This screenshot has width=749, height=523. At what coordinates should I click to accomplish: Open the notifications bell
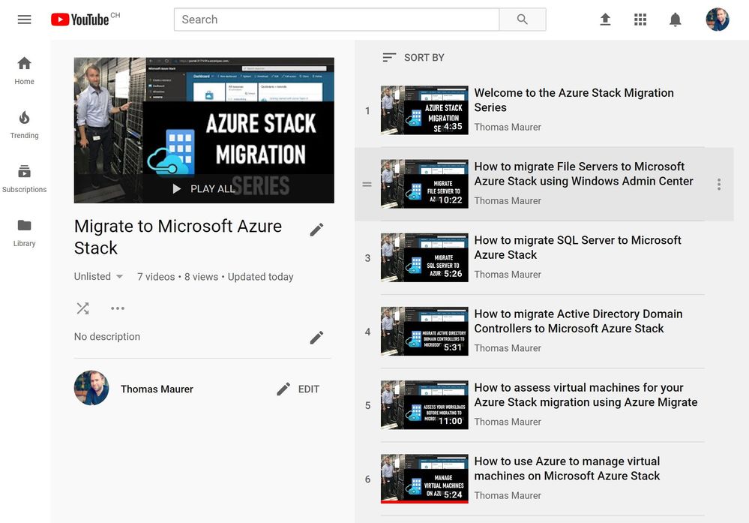click(675, 20)
